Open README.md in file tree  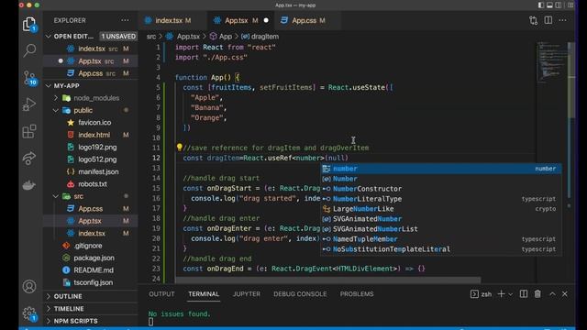(x=94, y=270)
